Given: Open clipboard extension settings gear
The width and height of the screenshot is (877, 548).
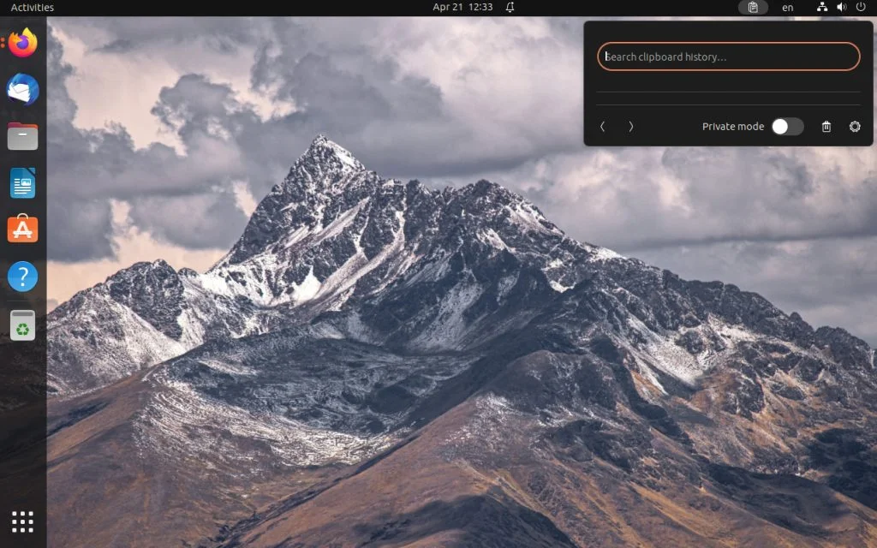Looking at the screenshot, I should pyautogui.click(x=855, y=126).
